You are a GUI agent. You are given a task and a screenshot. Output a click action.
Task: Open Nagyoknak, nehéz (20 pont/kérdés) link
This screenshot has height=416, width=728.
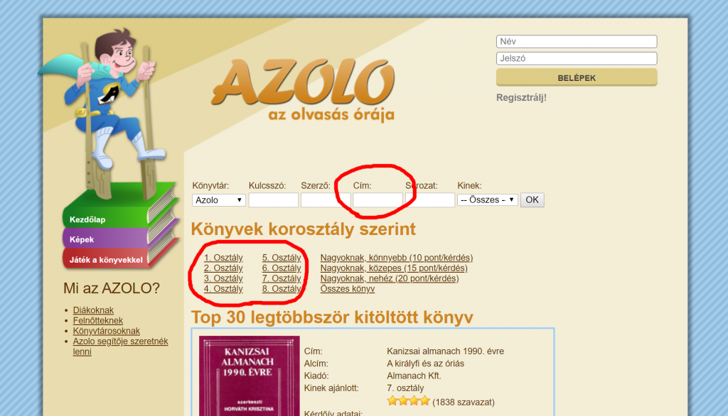point(390,278)
